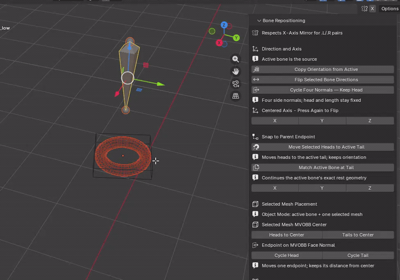400x280 pixels.
Task: Click 'Moves heads to the active tail; keeps orientation'
Action: (314, 157)
